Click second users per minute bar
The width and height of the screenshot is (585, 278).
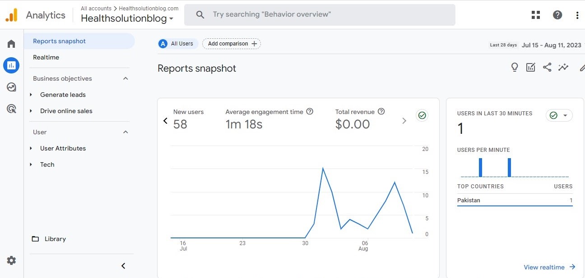coord(509,167)
